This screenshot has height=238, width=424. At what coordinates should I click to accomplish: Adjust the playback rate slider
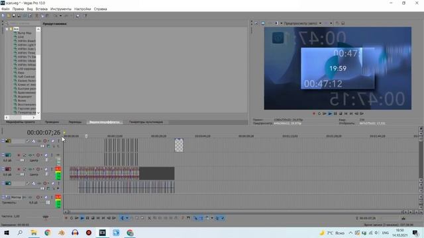point(46,217)
